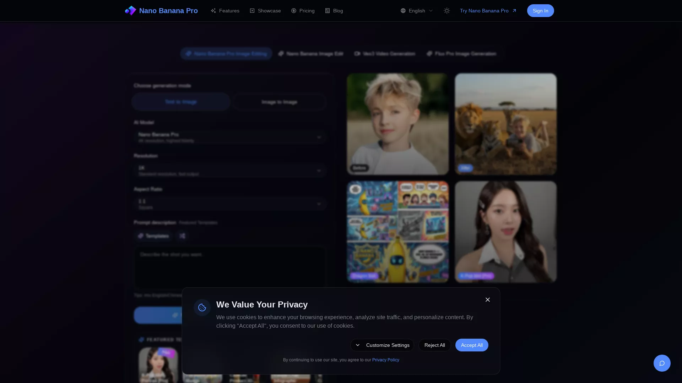This screenshot has height=383, width=682.
Task: Open the chat support bubble
Action: coord(662,363)
